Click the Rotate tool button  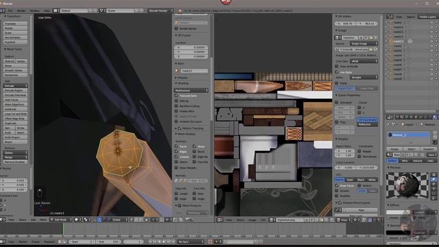click(x=15, y=28)
